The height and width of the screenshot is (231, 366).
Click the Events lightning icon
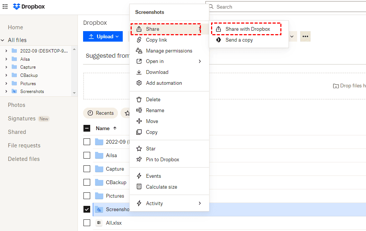(x=139, y=176)
